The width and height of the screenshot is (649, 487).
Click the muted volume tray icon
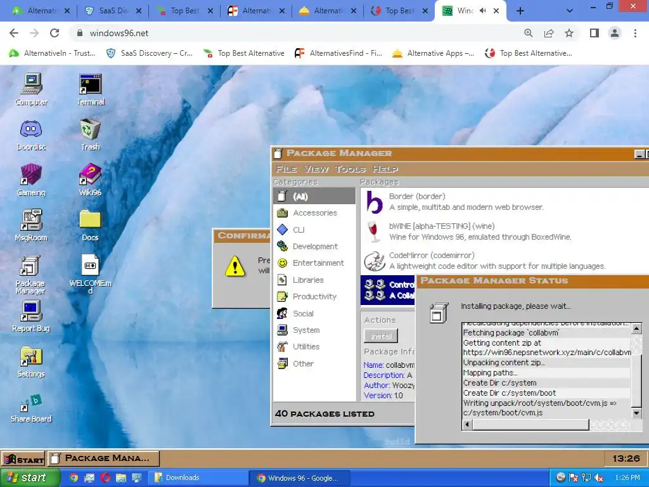[x=598, y=478]
